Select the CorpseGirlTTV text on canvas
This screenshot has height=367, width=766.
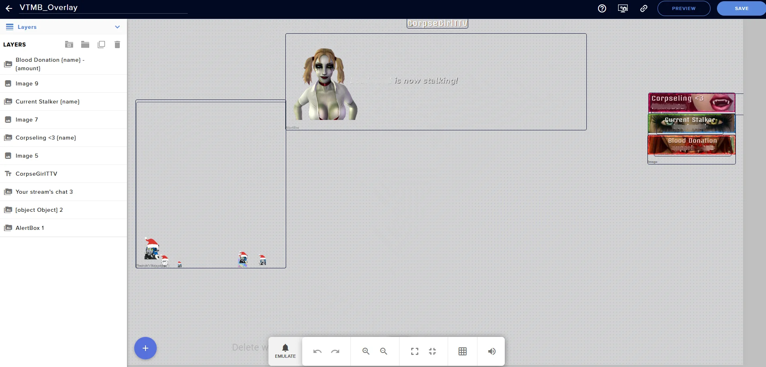click(x=437, y=23)
